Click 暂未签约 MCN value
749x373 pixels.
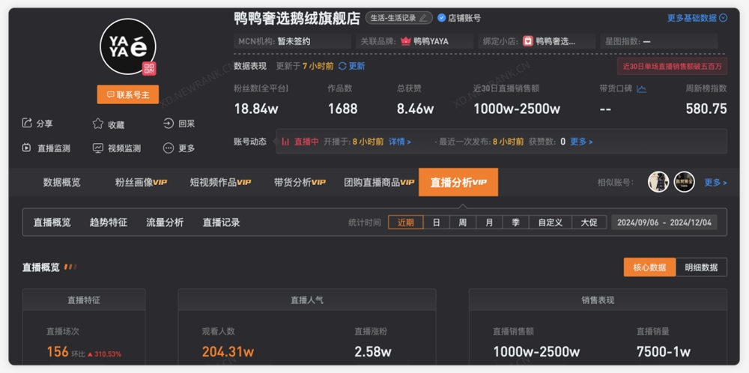[x=294, y=41]
